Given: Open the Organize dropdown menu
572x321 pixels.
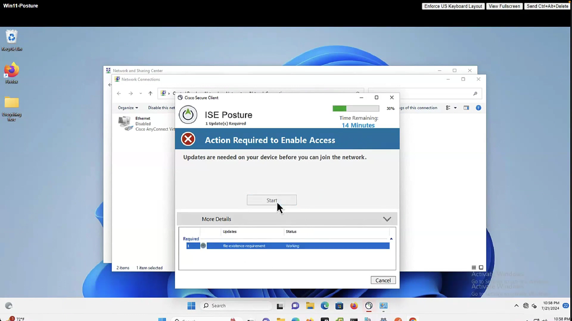Looking at the screenshot, I should pyautogui.click(x=128, y=108).
